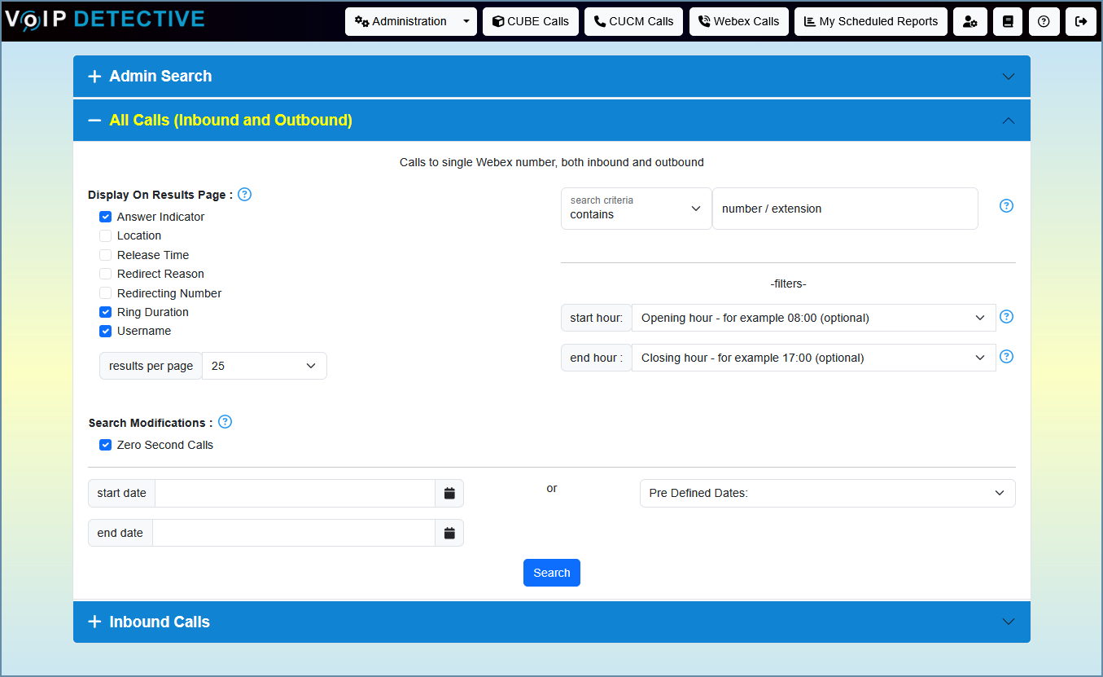
Task: Uncheck the Username checkbox
Action: 105,331
